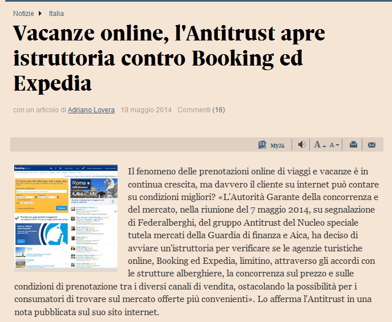This screenshot has height=322, width=392.
Task: Listen to article with speaker icon
Action: tap(302, 145)
